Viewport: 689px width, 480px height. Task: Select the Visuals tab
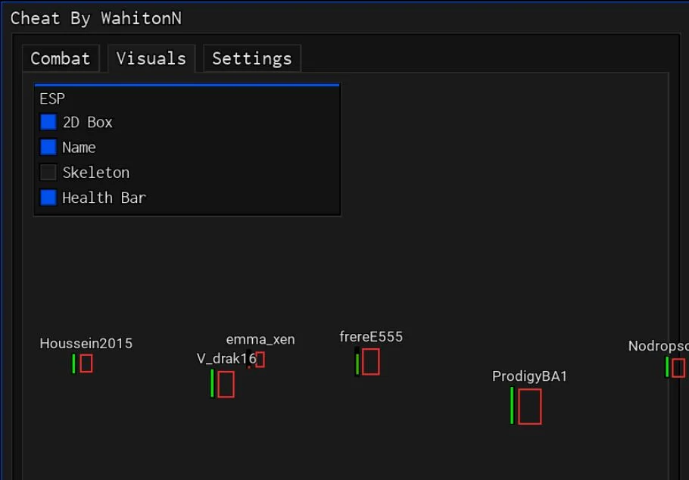click(x=151, y=58)
